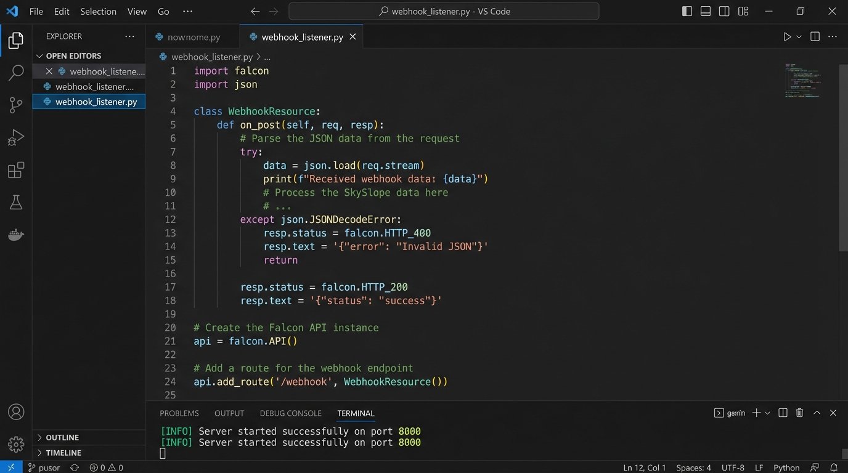The height and width of the screenshot is (473, 848).
Task: Toggle the secondary side bar layout button
Action: pyautogui.click(x=724, y=11)
